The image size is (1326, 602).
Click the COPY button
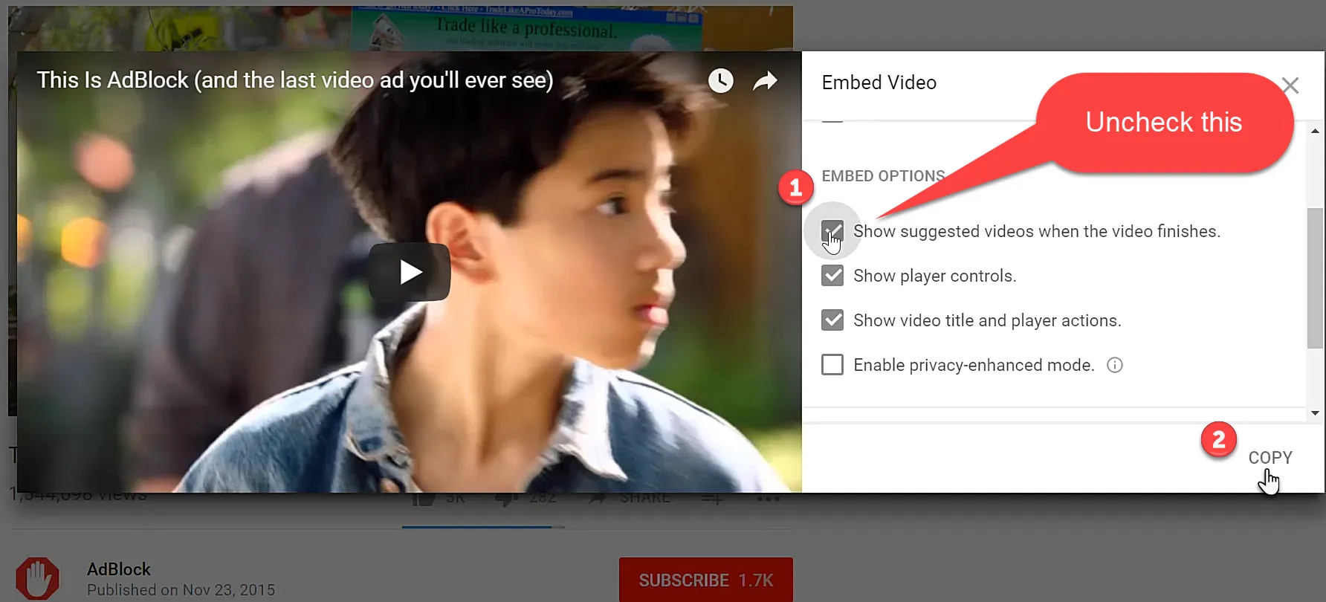tap(1270, 458)
